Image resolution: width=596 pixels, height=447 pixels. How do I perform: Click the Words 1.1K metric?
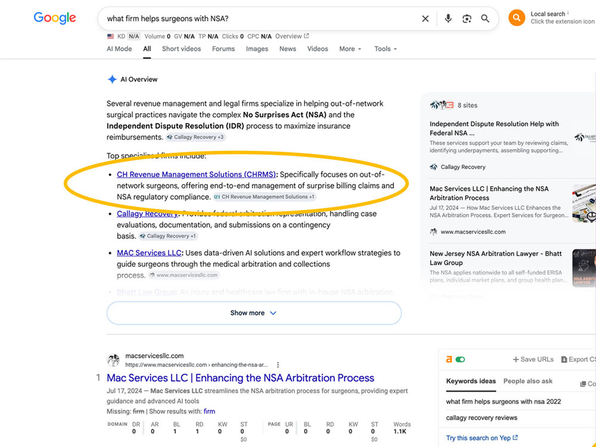click(x=401, y=427)
